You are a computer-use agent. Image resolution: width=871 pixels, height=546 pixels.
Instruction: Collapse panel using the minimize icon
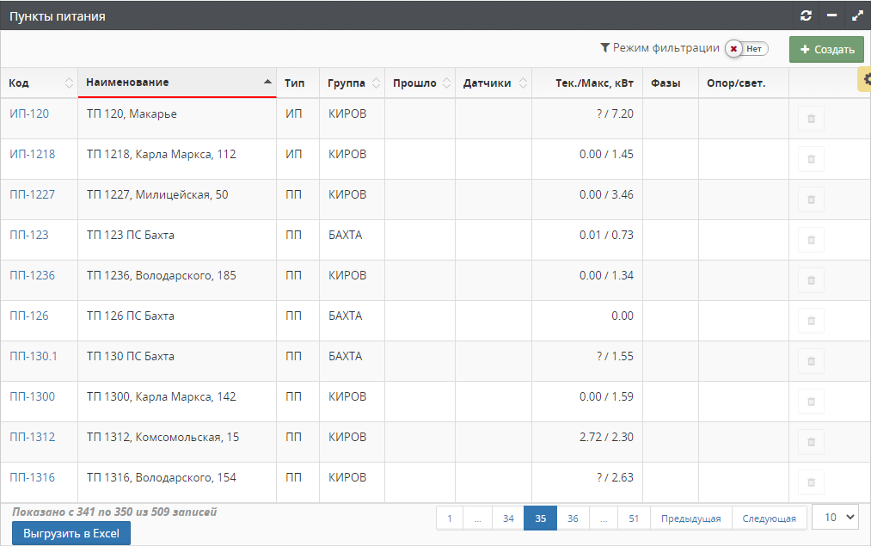(x=831, y=15)
